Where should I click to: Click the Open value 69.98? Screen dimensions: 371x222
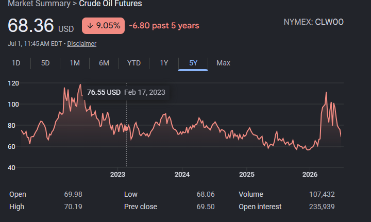point(73,194)
